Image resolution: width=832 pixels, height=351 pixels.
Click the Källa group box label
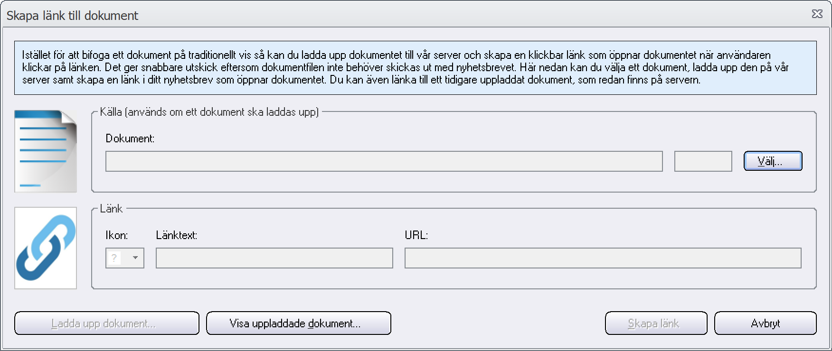[209, 112]
